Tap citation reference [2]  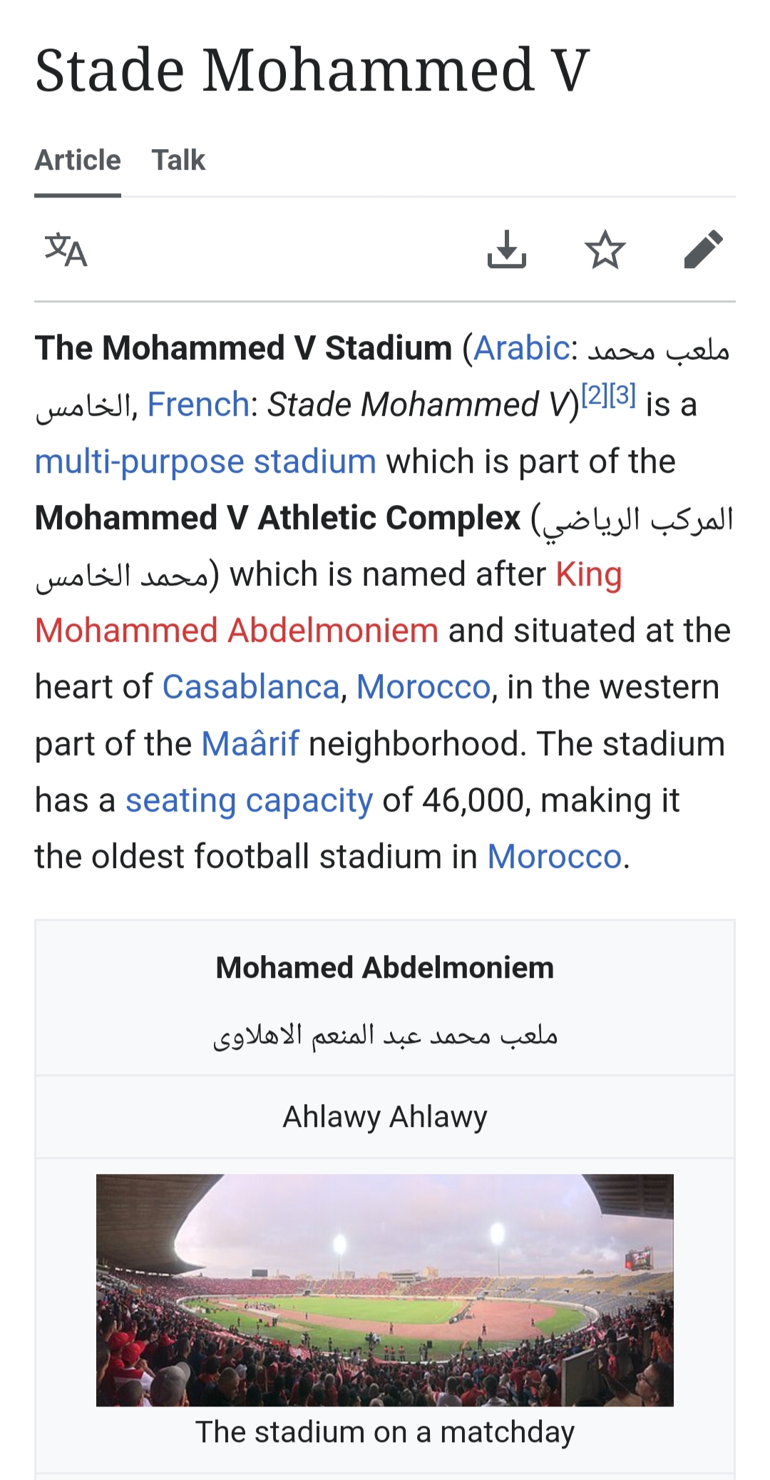click(594, 395)
